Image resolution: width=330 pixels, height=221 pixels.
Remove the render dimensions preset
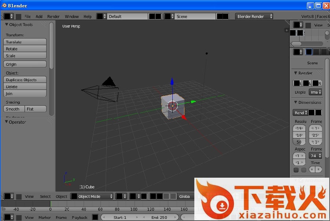click(x=318, y=113)
